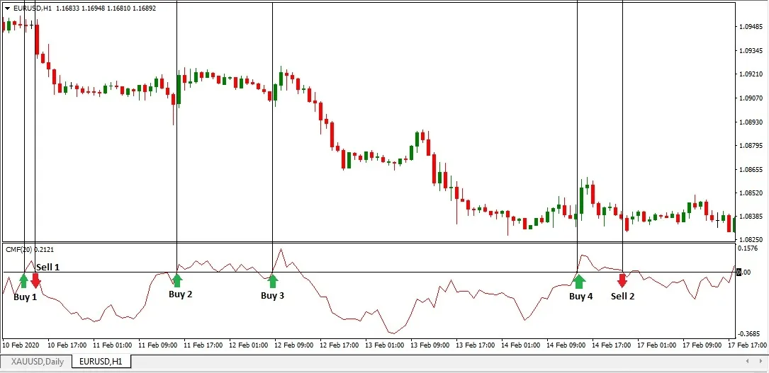Image resolution: width=769 pixels, height=373 pixels.
Task: Click the 1.09345 price scale label
Action: tap(751, 50)
